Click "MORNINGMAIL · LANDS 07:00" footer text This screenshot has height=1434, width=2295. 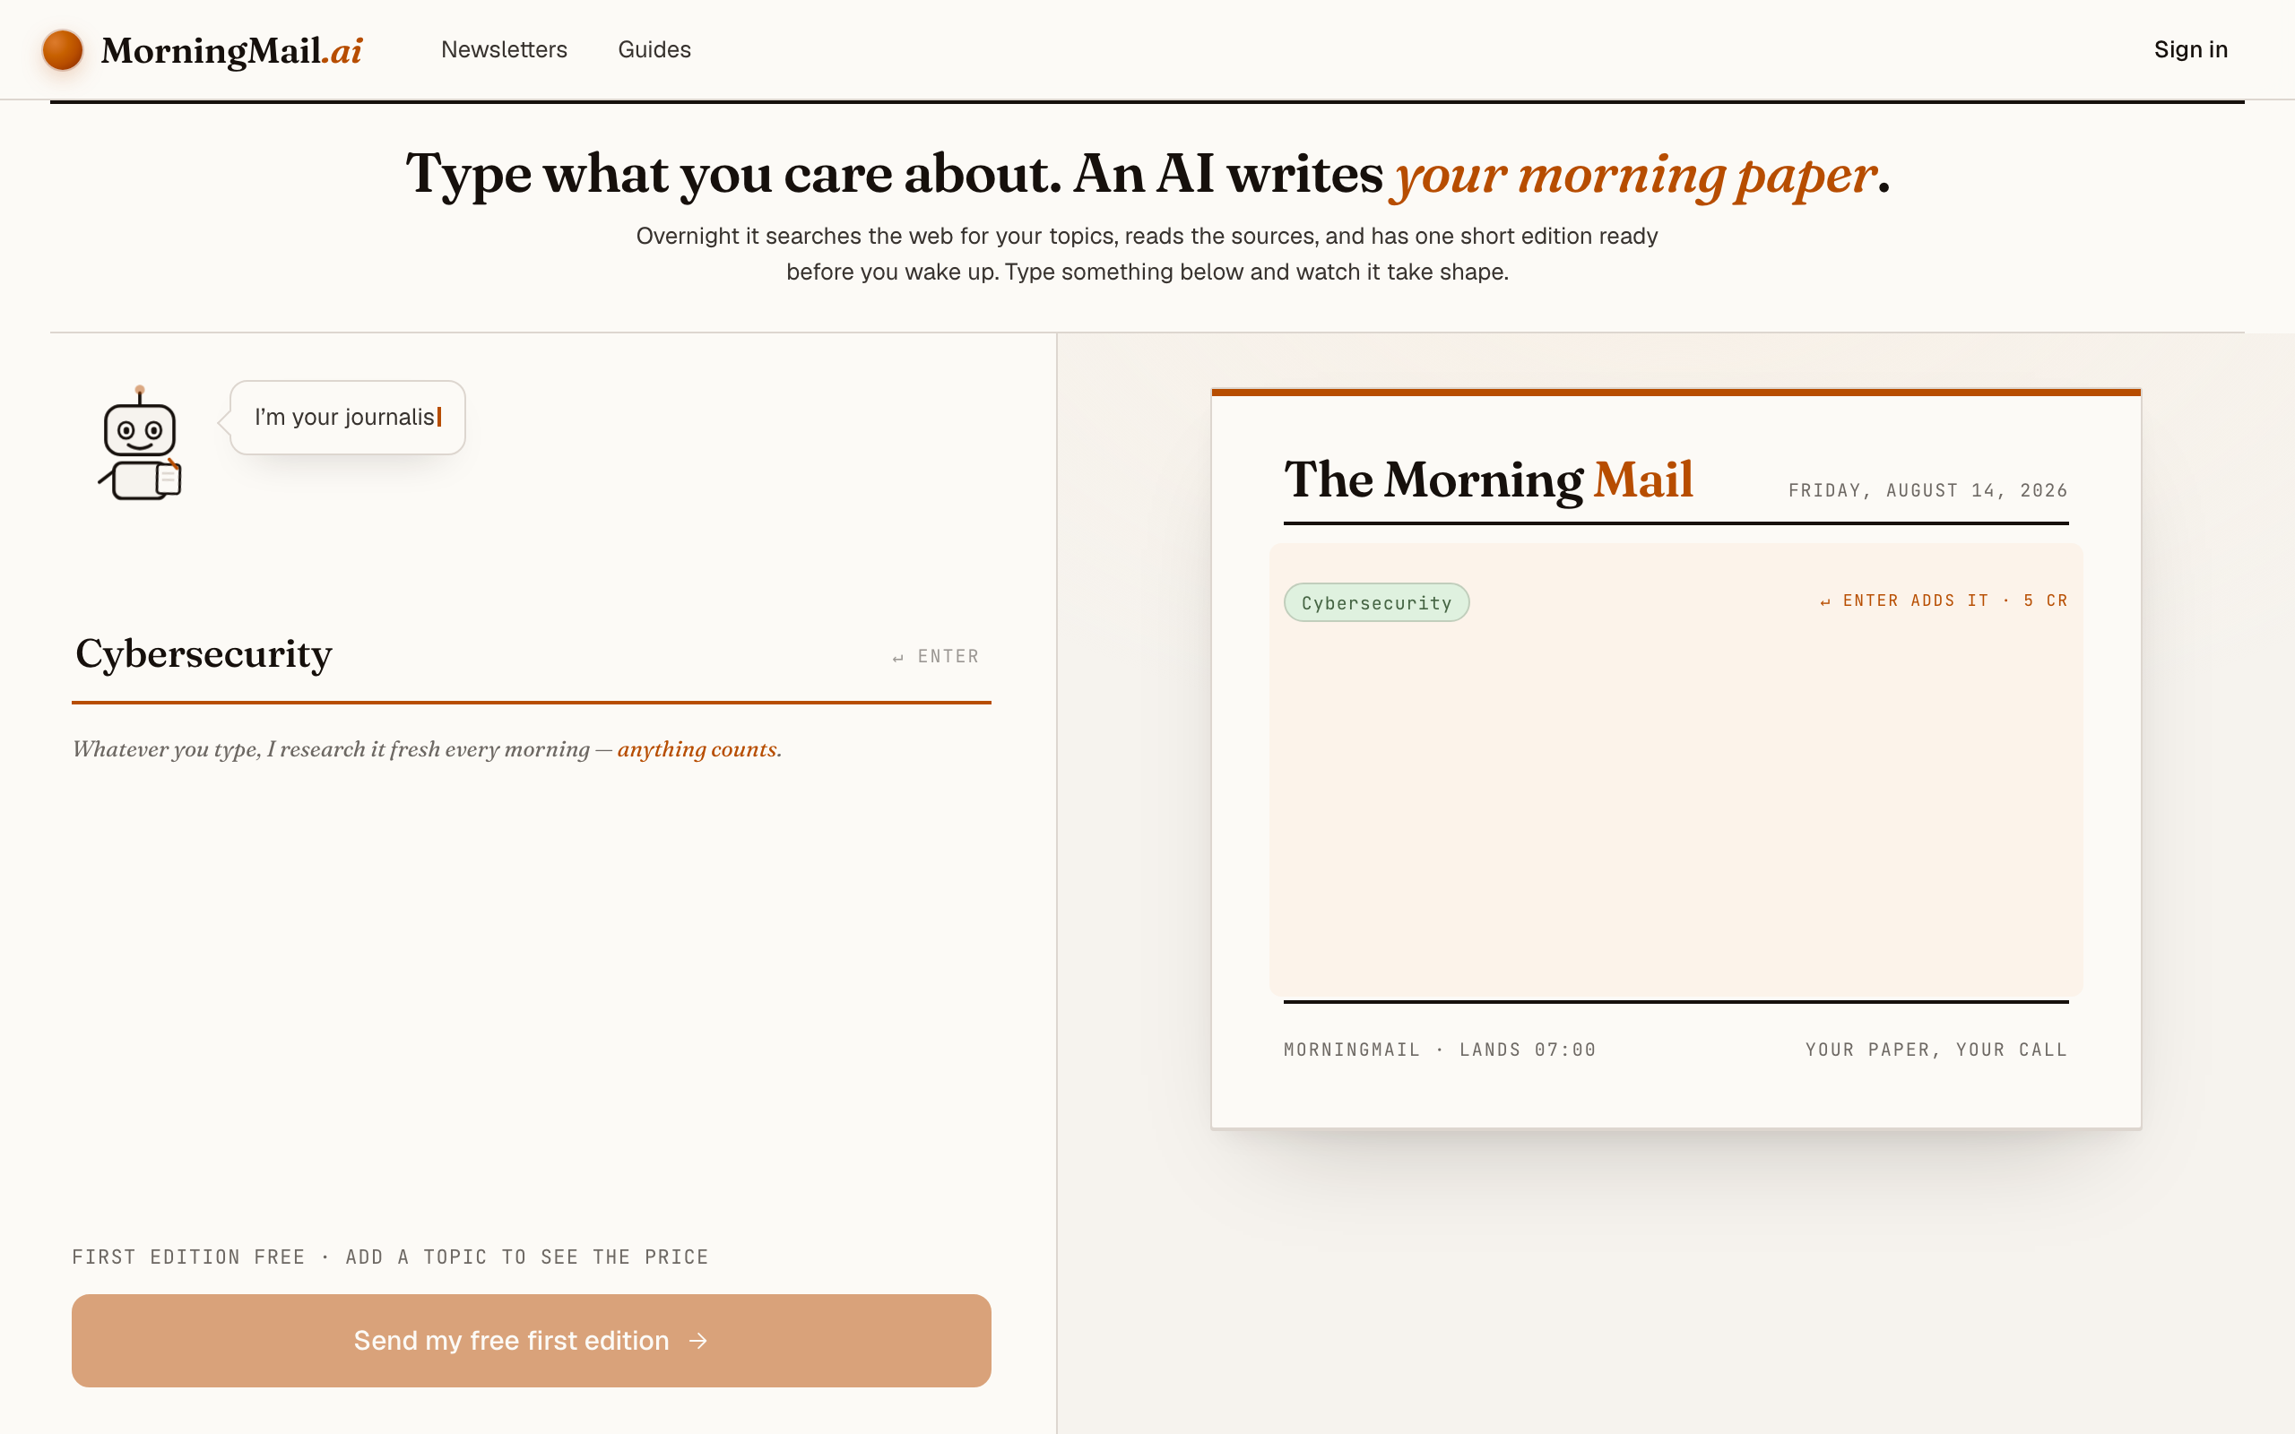pos(1440,1050)
